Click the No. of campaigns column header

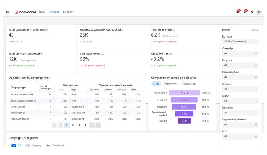(46, 87)
